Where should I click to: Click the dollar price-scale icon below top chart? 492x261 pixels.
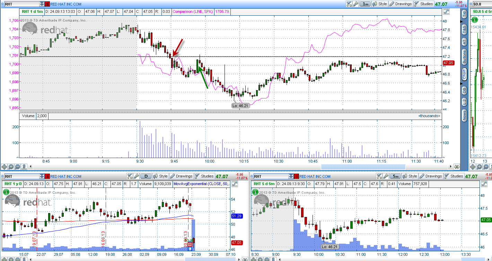pos(24,167)
